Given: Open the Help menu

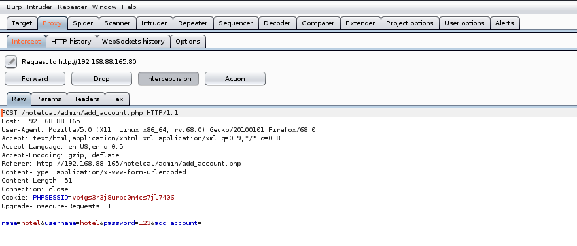Looking at the screenshot, I should click(x=129, y=7).
